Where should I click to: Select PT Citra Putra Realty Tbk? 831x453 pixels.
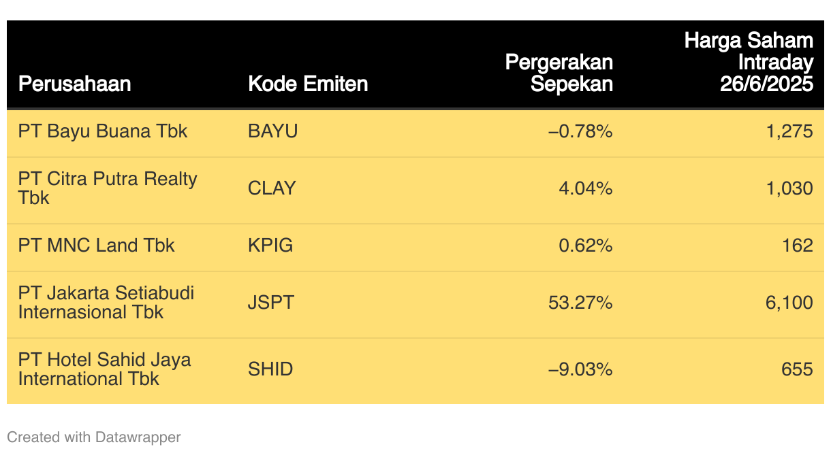(108, 188)
